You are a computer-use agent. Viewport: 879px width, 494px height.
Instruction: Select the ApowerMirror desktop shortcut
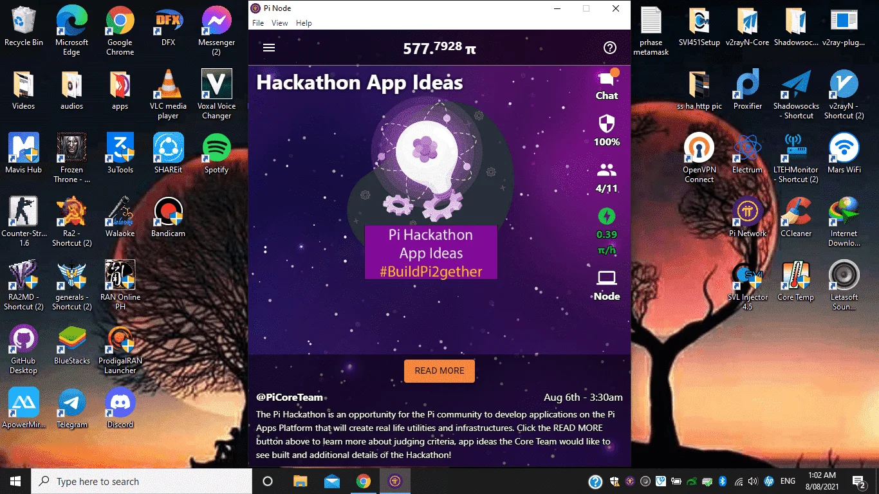[x=24, y=408]
